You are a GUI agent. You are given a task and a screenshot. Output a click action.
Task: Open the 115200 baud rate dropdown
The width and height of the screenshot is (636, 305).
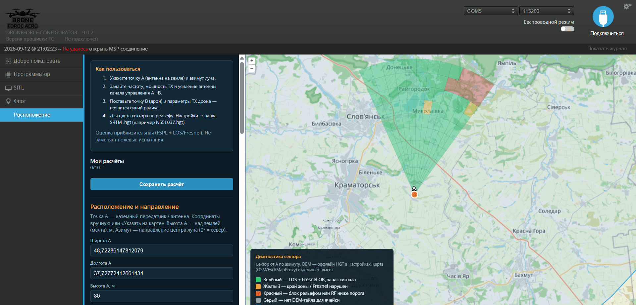547,11
